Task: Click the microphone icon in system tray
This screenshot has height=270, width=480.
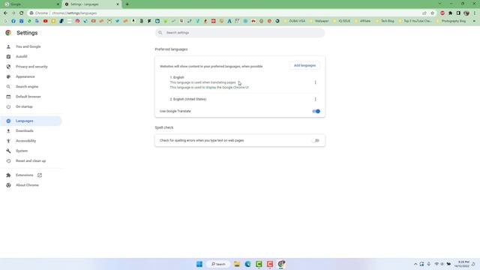Action: point(429,264)
